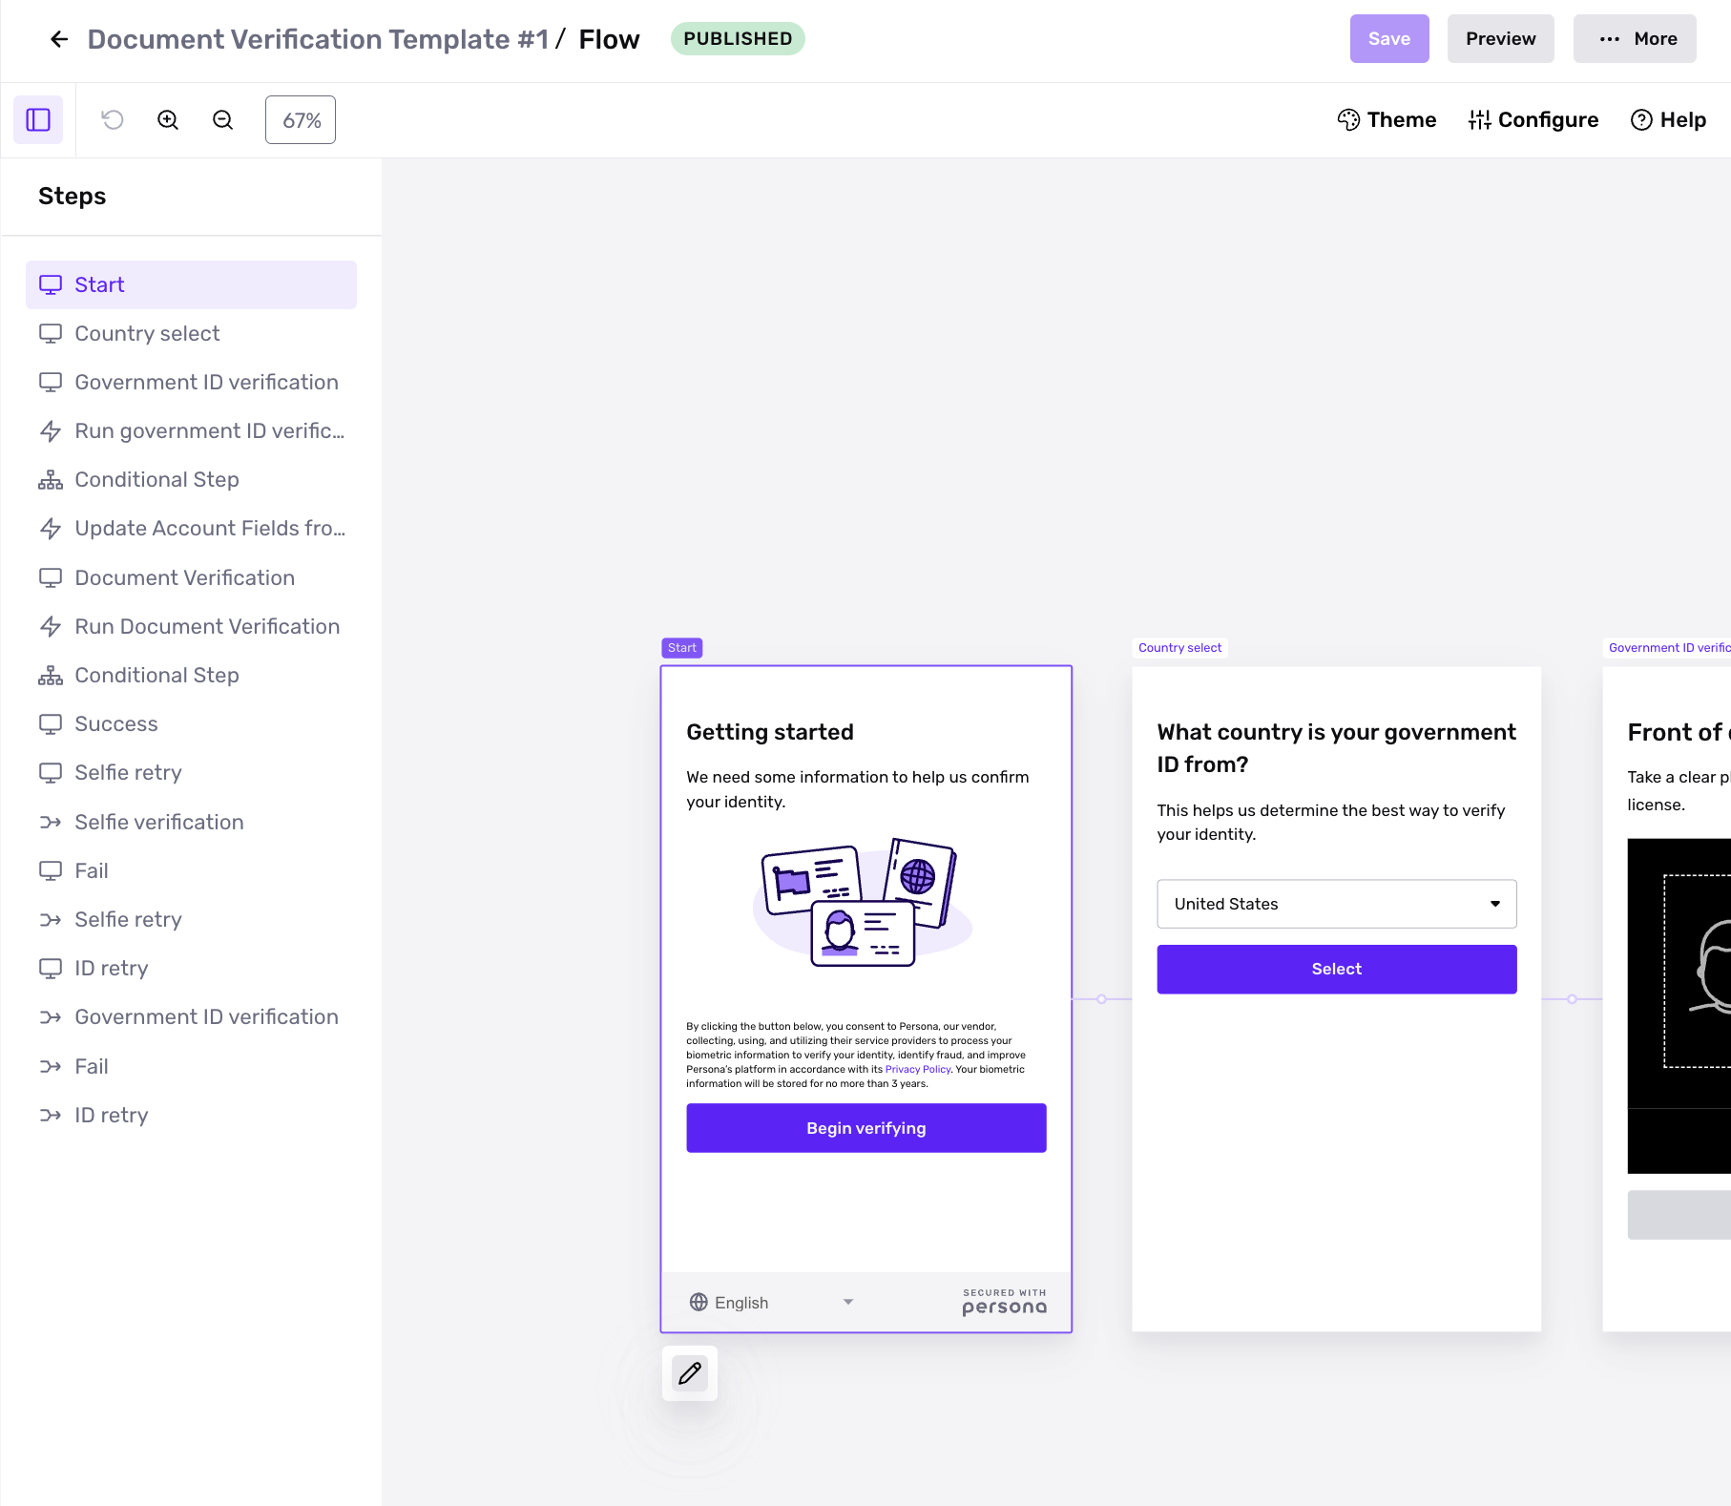Viewport: 1731px width, 1506px height.
Task: Click the undo icon in the toolbar
Action: (x=112, y=119)
